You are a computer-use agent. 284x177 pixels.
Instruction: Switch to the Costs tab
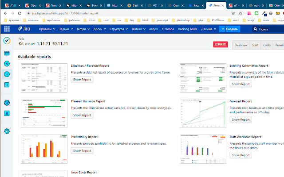click(x=267, y=45)
